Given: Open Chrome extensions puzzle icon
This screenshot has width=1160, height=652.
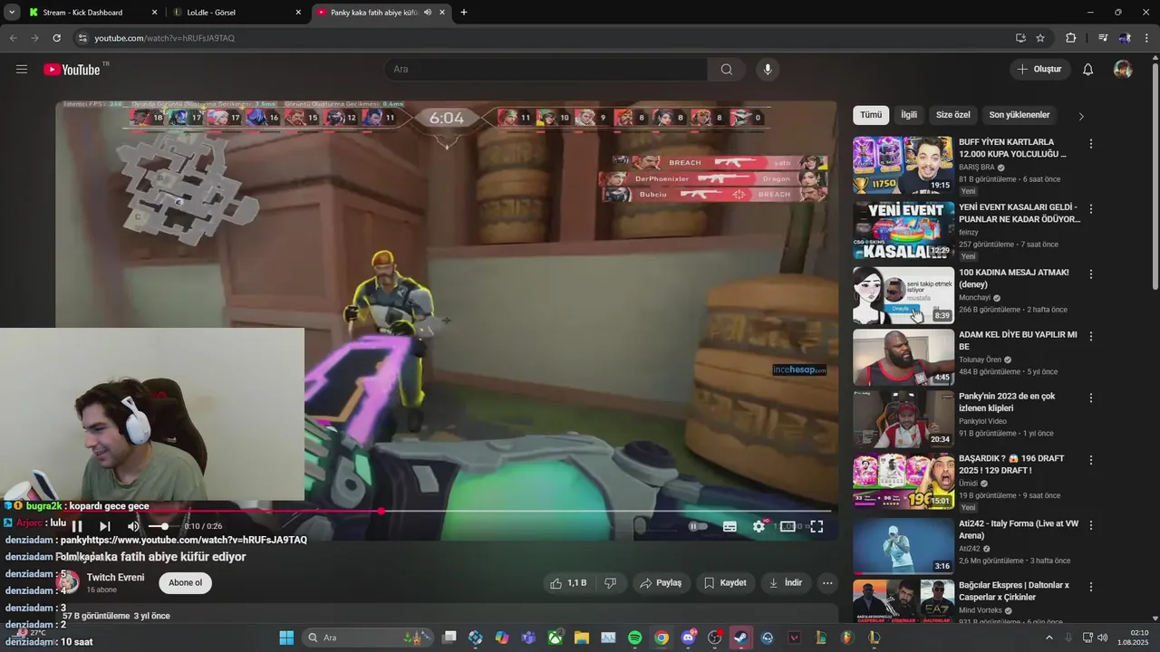Looking at the screenshot, I should [x=1071, y=38].
